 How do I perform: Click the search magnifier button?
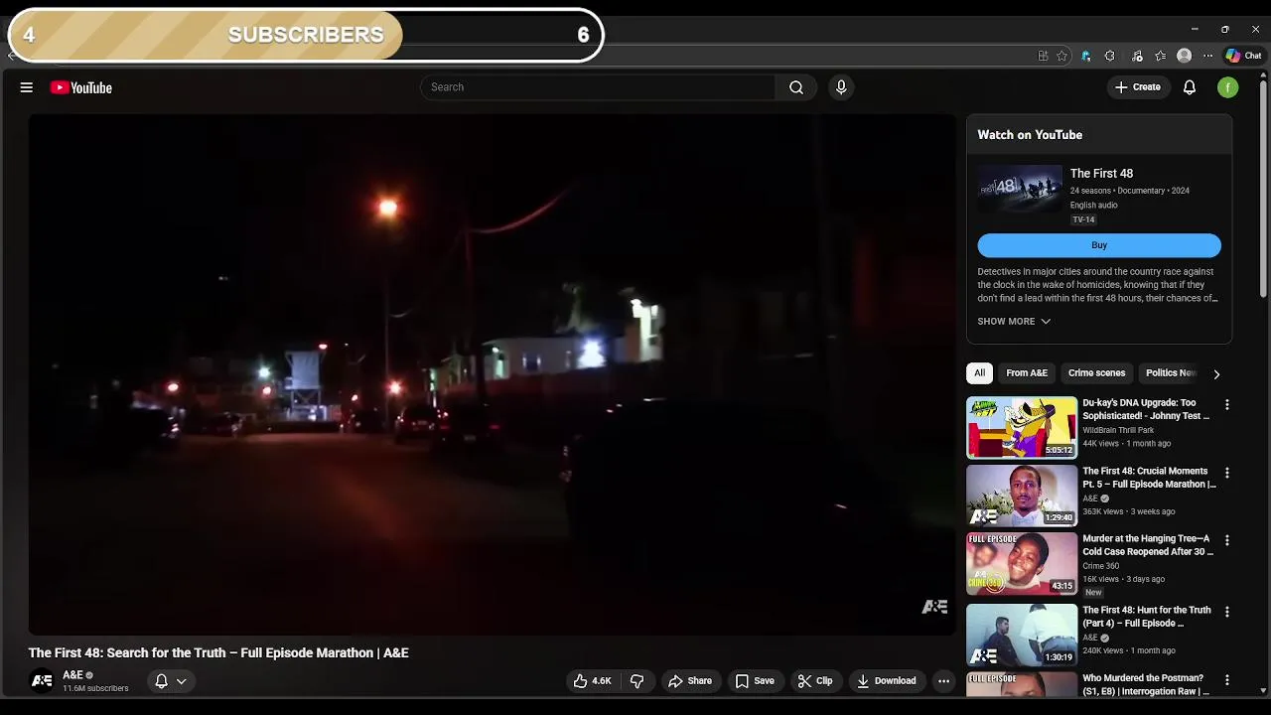[796, 87]
